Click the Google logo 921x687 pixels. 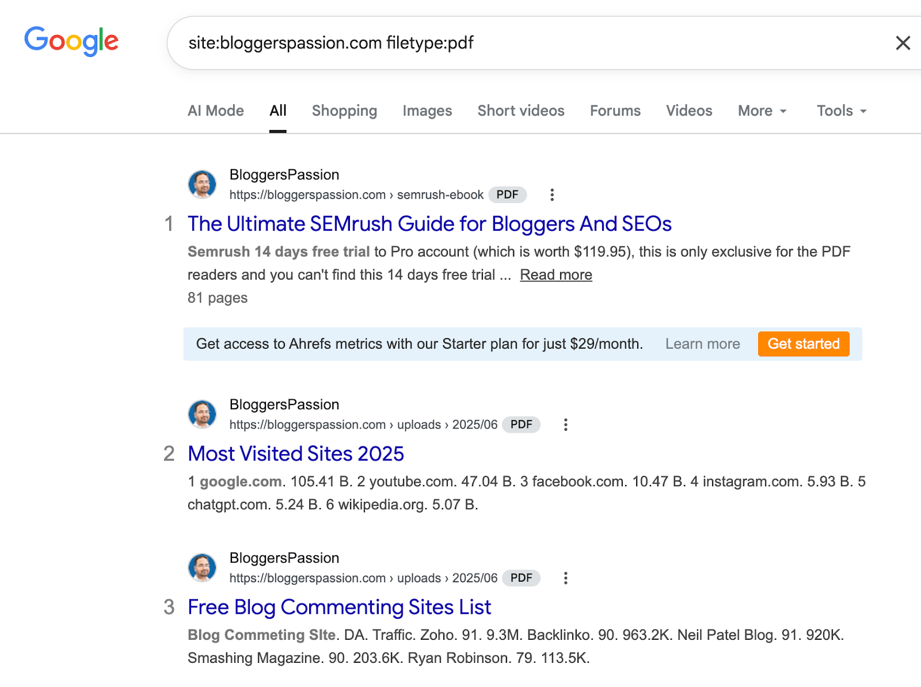click(71, 41)
